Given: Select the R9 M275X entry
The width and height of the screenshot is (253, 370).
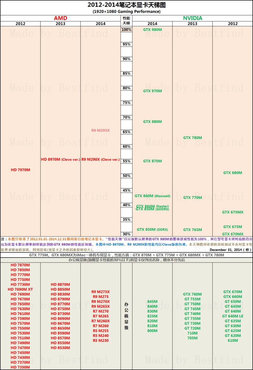Looking at the screenshot, I should tap(101, 292).
